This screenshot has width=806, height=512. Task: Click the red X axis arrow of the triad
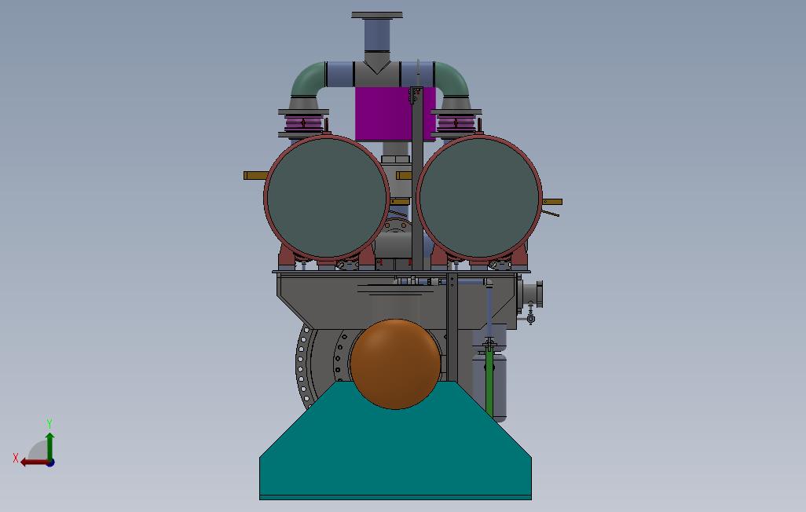click(34, 463)
